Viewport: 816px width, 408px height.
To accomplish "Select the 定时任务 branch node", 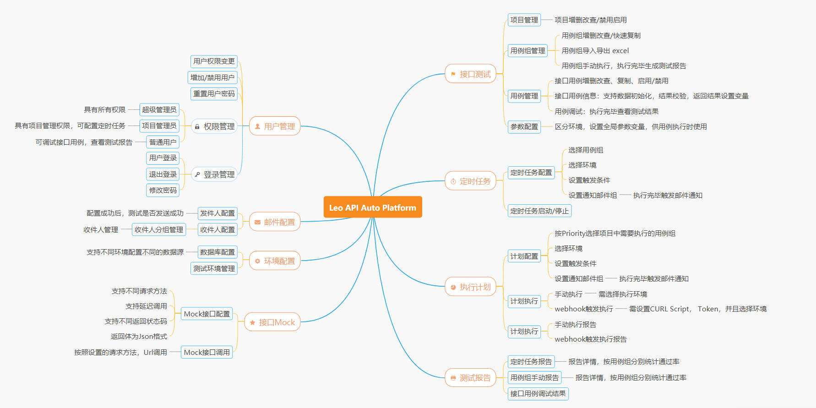I will (470, 181).
